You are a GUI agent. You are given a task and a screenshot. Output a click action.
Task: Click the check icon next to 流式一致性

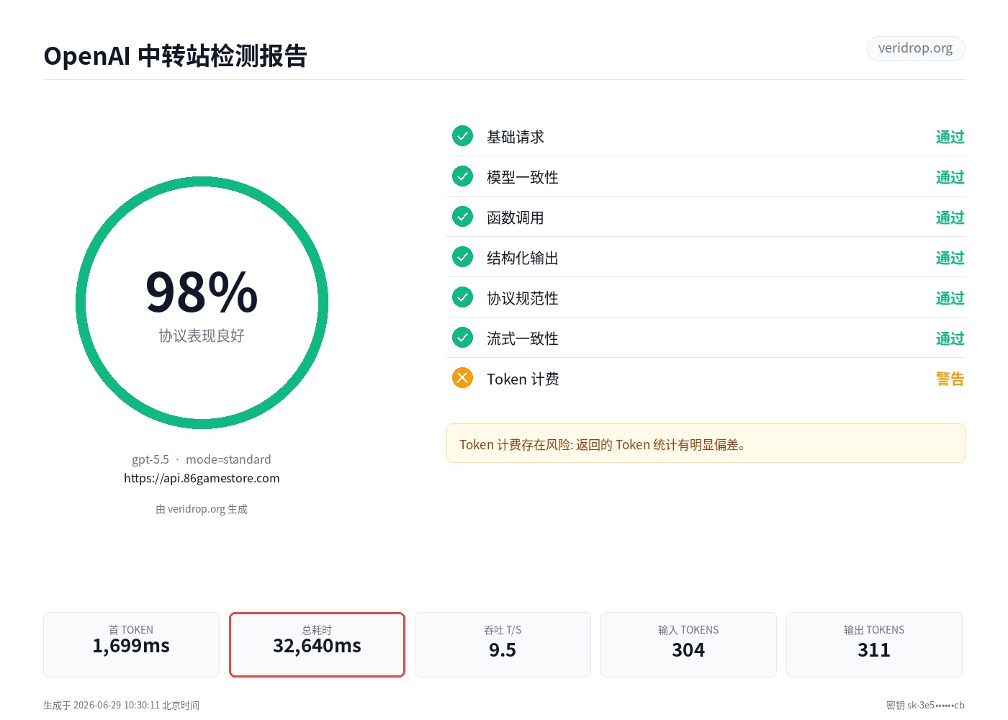[462, 338]
